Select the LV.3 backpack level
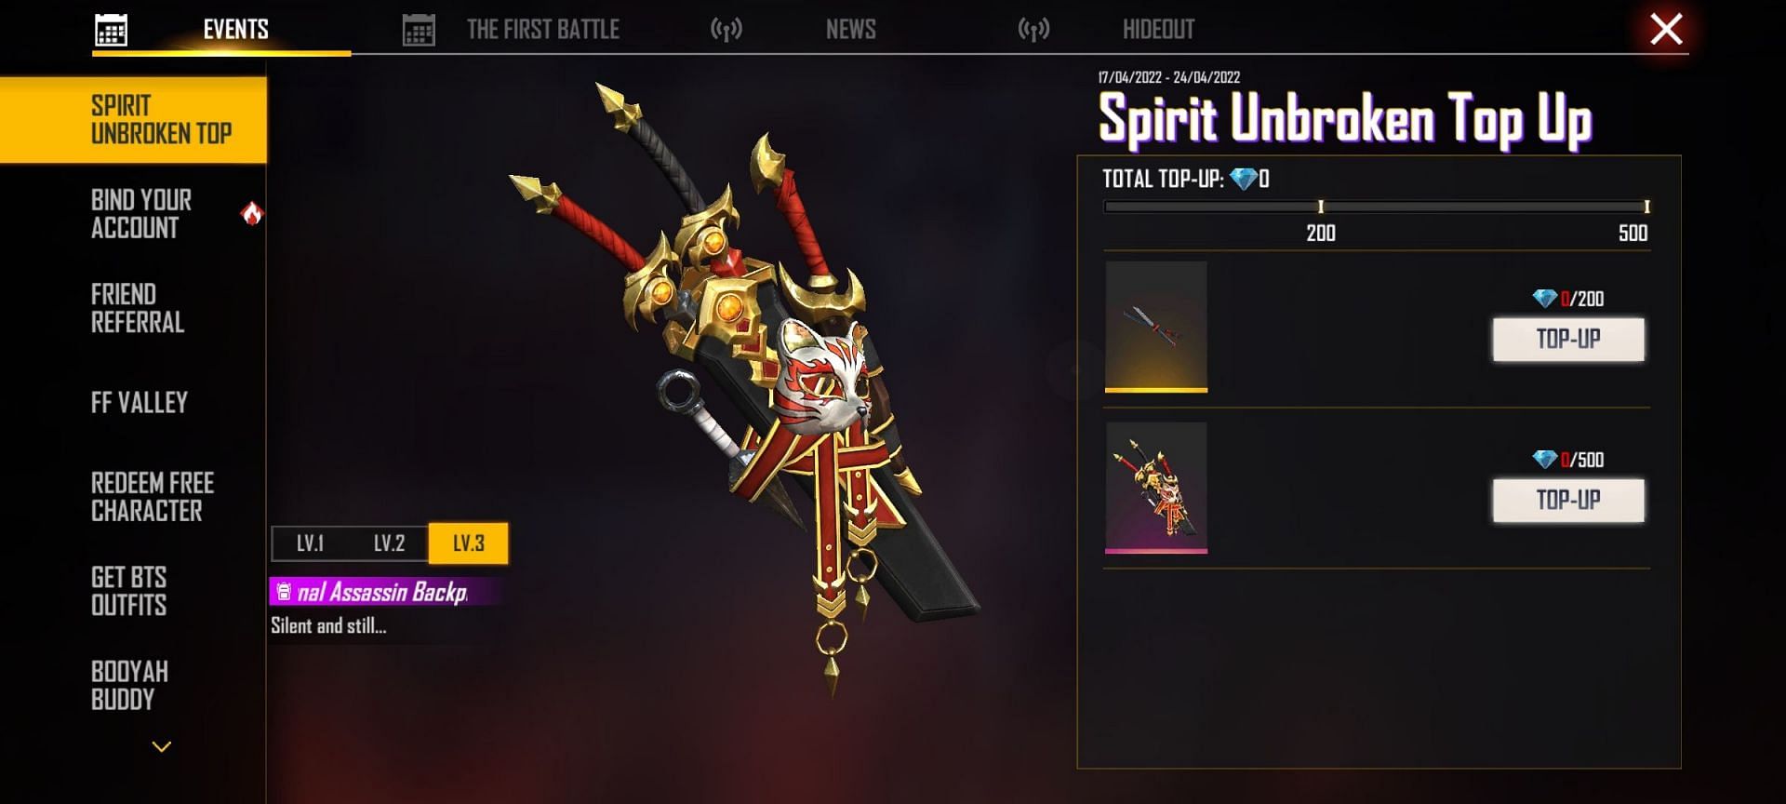Viewport: 1786px width, 804px height. [468, 543]
